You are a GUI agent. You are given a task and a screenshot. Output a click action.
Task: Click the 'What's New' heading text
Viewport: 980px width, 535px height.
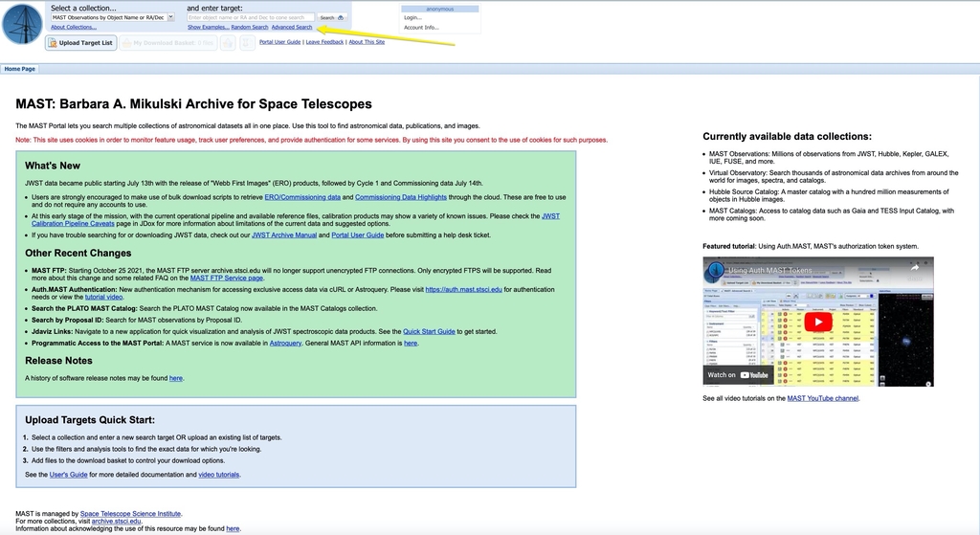[53, 166]
